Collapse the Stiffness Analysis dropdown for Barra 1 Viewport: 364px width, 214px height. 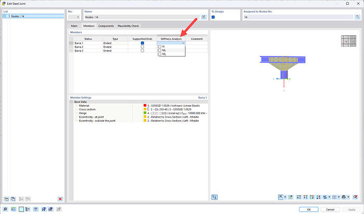tap(183, 43)
